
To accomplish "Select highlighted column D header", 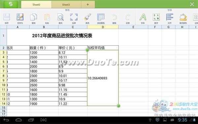I will 103,27.
